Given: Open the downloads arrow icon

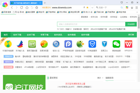Looking at the screenshot, I should click(132, 8).
